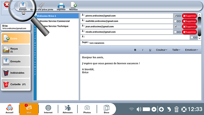The width and height of the screenshot is (204, 115).
Task: Open help with the lifebuoy icon
Action: 184,109
